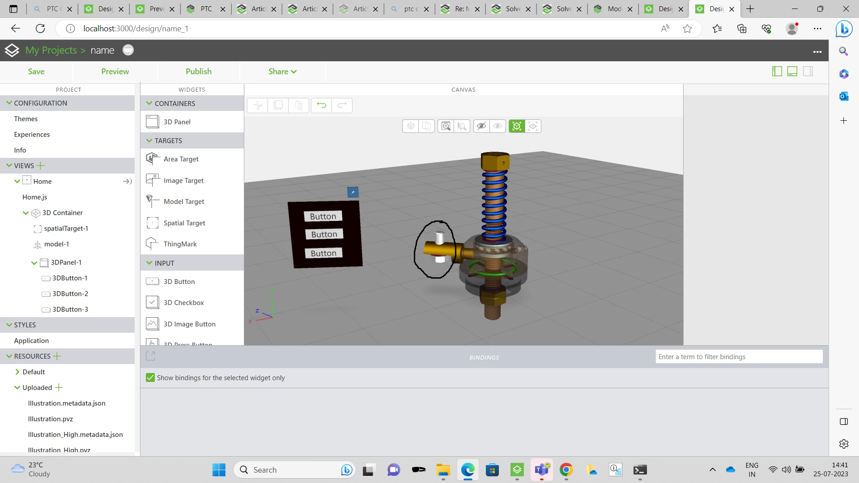Click the bindings filter input field
Image resolution: width=859 pixels, height=483 pixels.
point(739,356)
